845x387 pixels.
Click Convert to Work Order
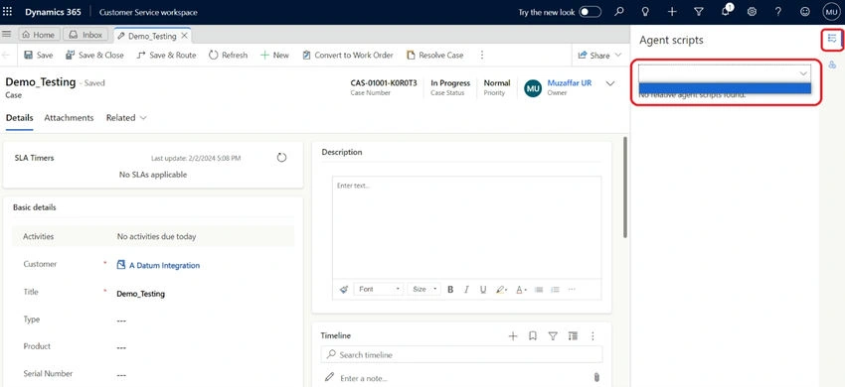(x=348, y=55)
